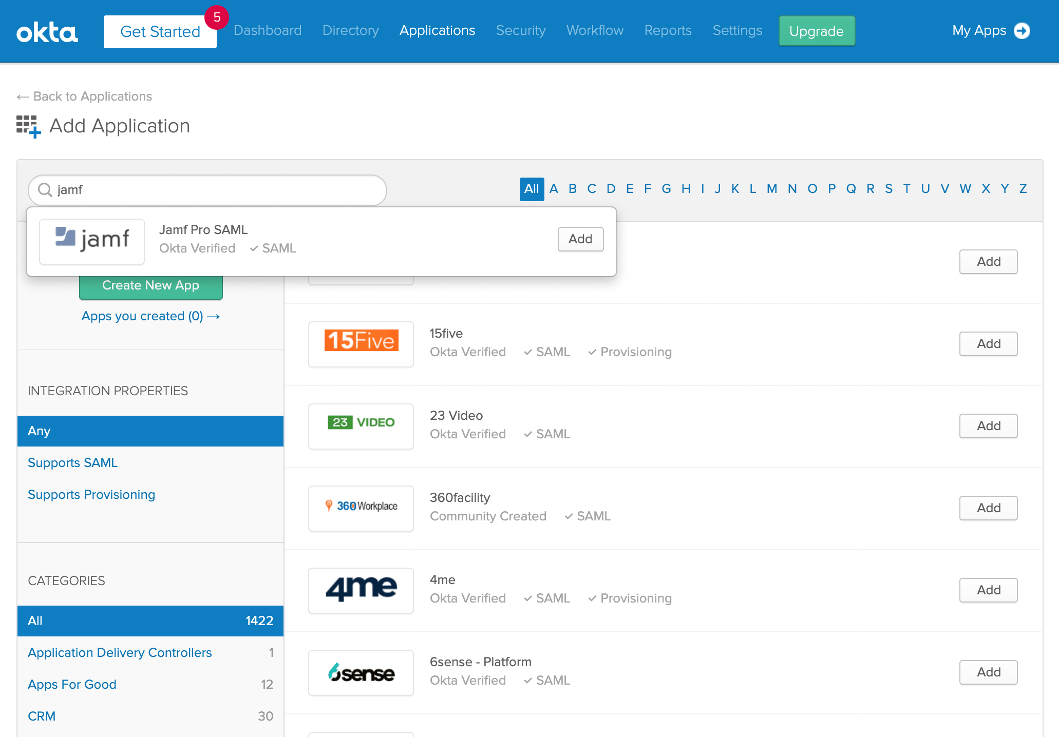Image resolution: width=1059 pixels, height=737 pixels.
Task: Click the Add Application grid icon
Action: point(28,126)
